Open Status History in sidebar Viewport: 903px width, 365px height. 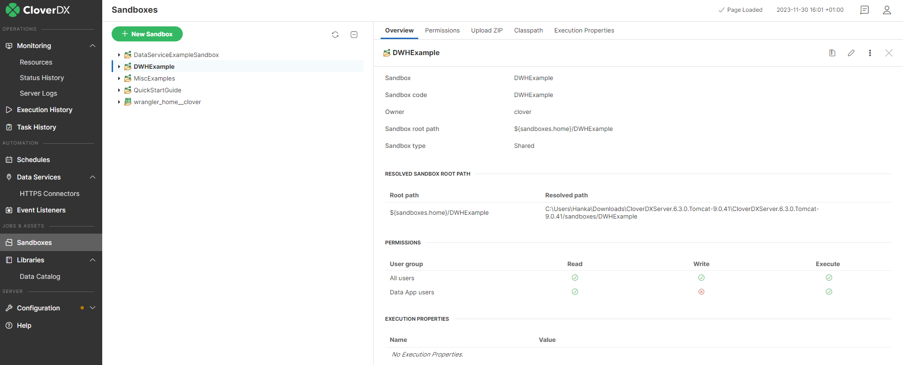click(x=41, y=78)
